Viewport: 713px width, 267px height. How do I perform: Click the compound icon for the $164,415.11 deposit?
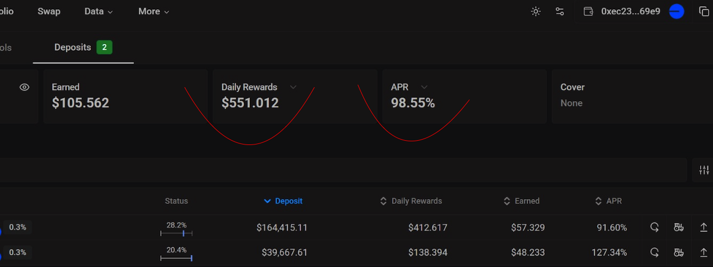coord(654,227)
